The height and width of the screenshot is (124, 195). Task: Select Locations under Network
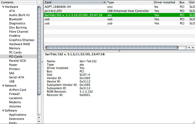16,98
